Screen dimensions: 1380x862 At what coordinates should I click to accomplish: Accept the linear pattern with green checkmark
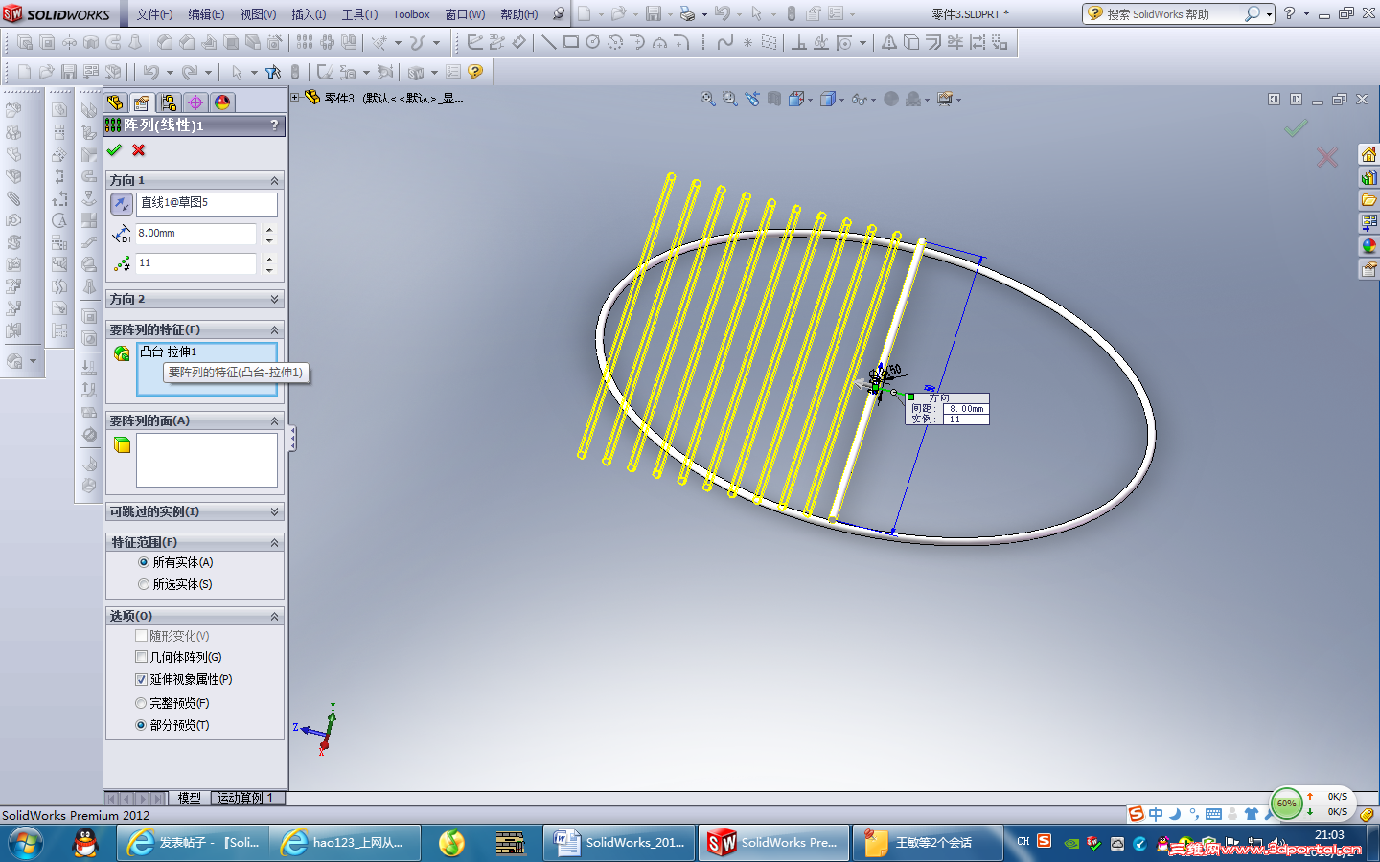pos(115,150)
